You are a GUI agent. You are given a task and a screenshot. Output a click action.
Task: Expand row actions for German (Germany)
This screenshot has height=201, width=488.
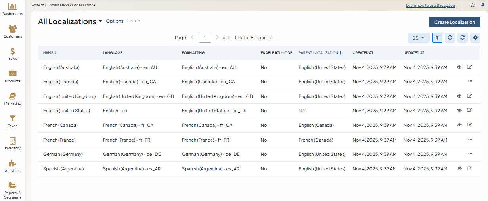click(470, 154)
